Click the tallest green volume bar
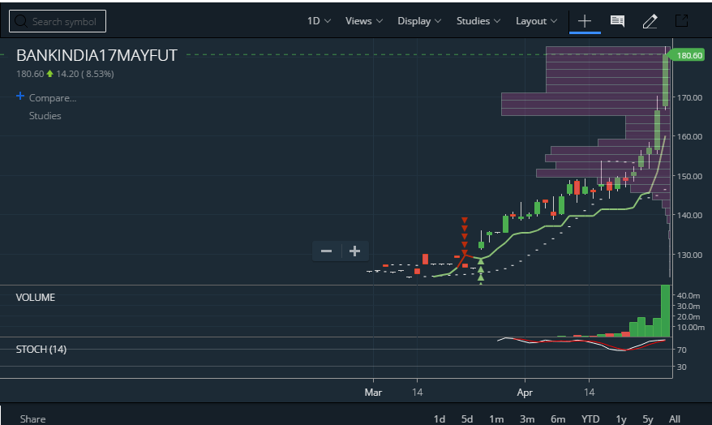The height and width of the screenshot is (425, 712). click(x=665, y=311)
